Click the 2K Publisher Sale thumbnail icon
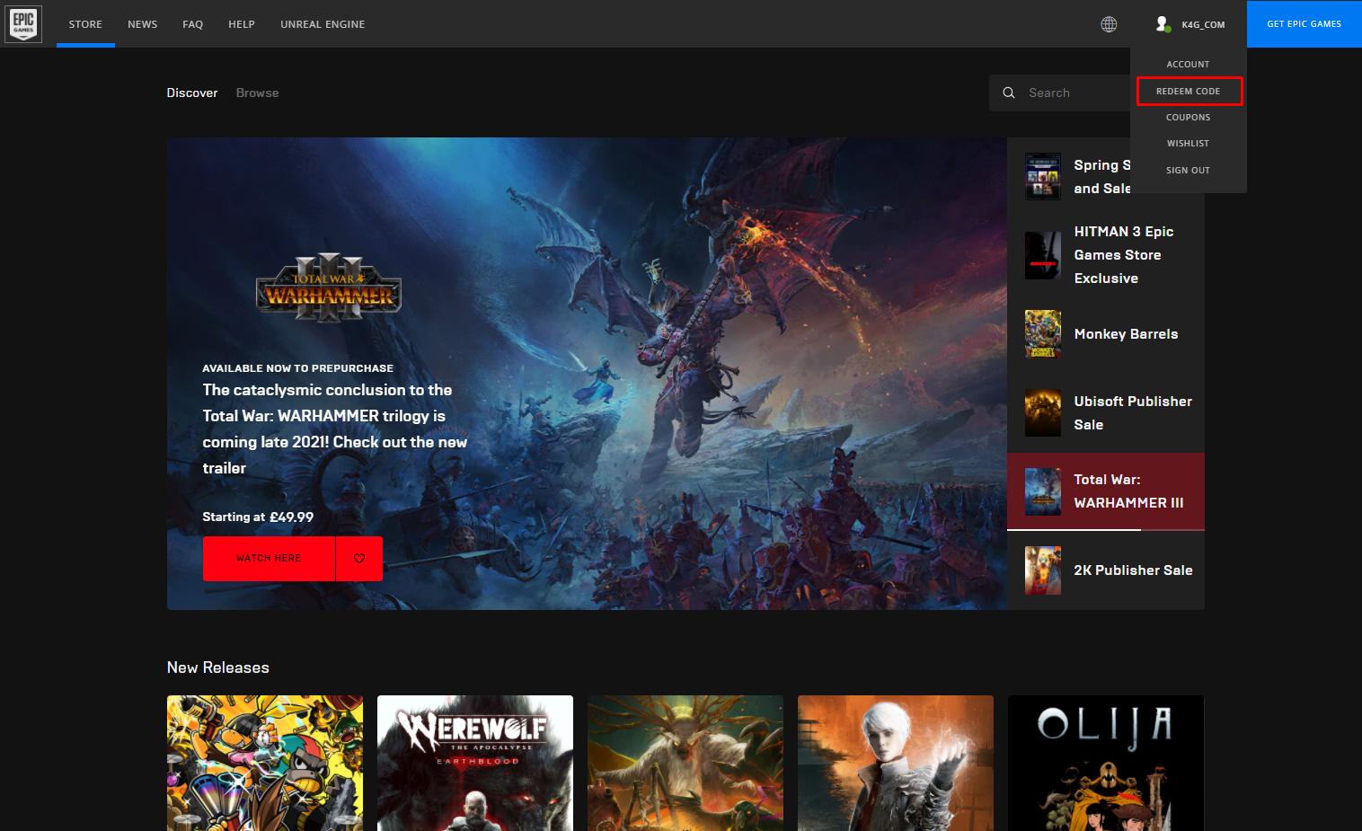This screenshot has width=1362, height=831. (x=1043, y=570)
